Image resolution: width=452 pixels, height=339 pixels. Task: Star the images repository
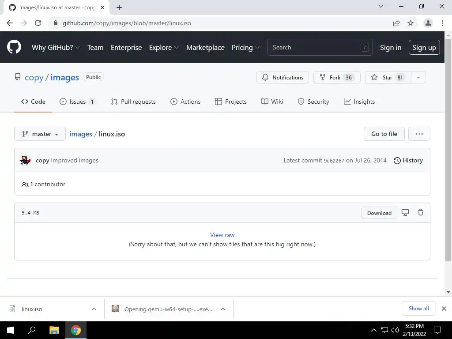[x=388, y=77]
